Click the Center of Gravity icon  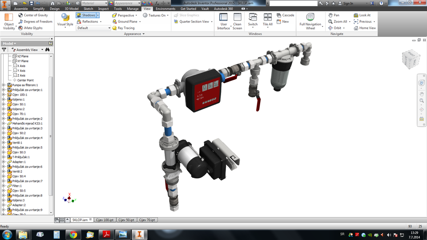tap(20, 15)
